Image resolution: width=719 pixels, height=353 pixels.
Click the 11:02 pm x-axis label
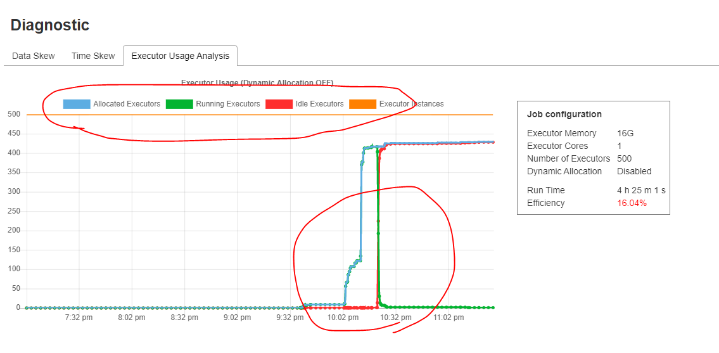(x=449, y=318)
